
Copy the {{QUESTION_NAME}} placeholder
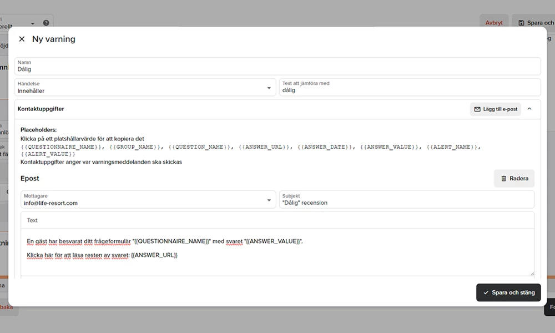point(199,147)
